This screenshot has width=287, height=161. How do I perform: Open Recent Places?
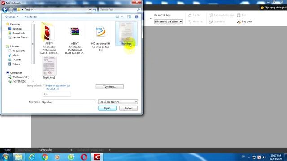20,38
